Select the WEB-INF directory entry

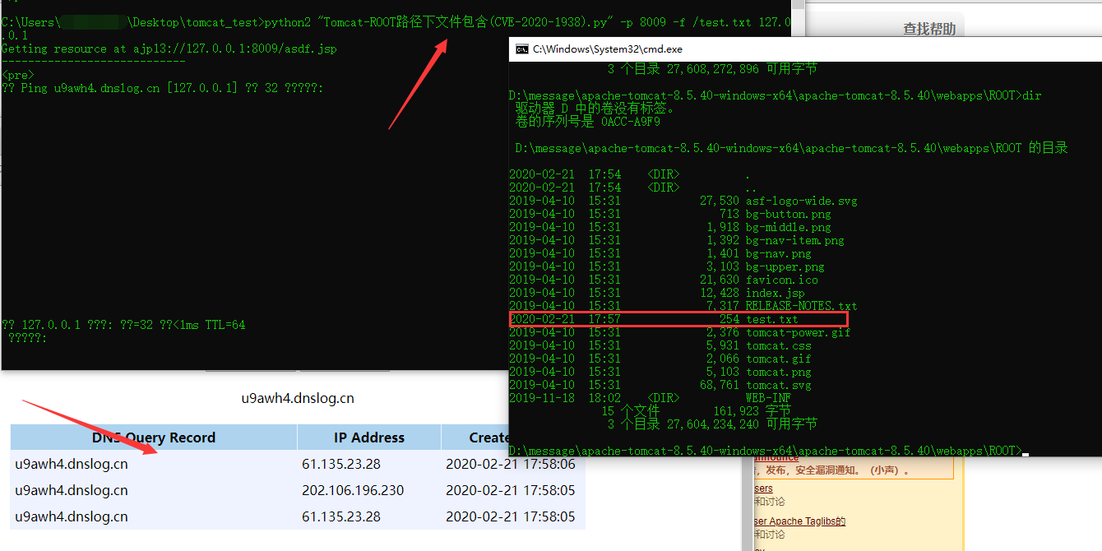768,398
